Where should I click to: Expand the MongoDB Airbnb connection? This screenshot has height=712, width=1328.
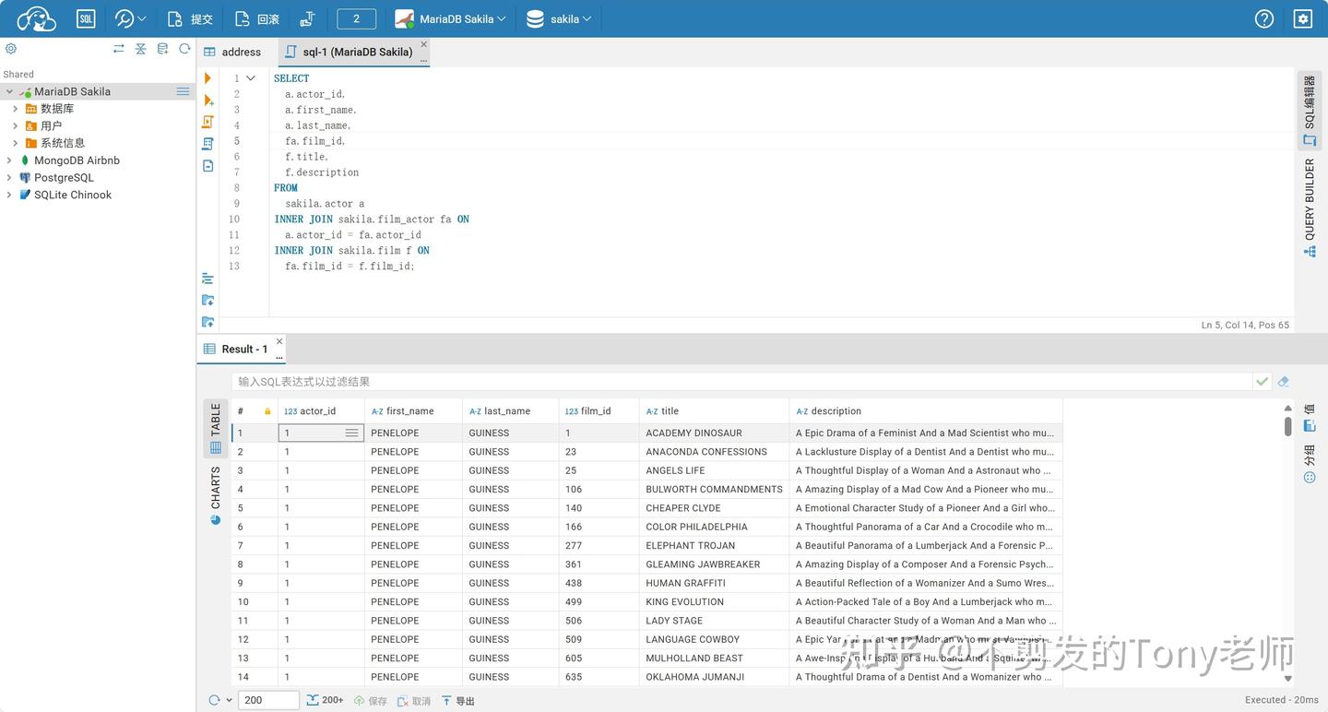click(x=9, y=160)
